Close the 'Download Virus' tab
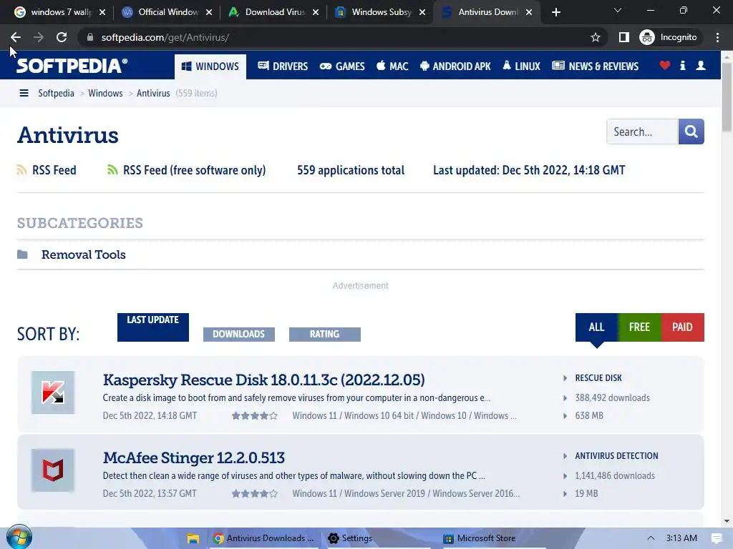 (316, 12)
